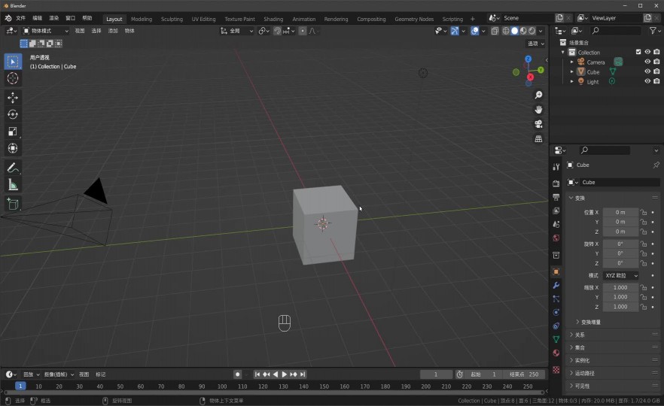Open the 编辑 menu
The height and width of the screenshot is (406, 664).
tap(38, 18)
